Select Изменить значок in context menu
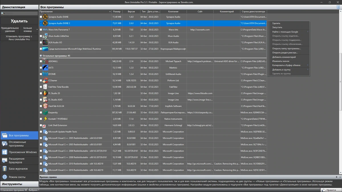 pyautogui.click(x=288, y=61)
